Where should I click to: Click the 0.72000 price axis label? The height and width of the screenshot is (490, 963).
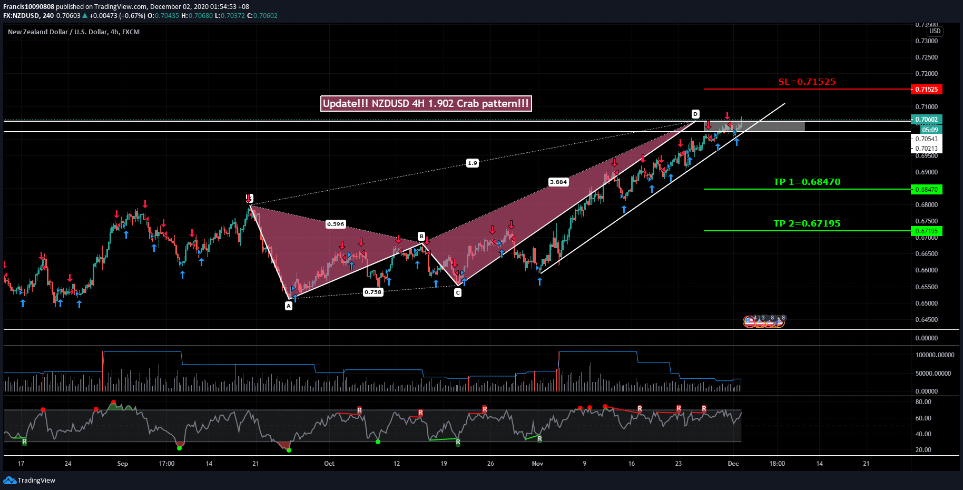click(927, 74)
